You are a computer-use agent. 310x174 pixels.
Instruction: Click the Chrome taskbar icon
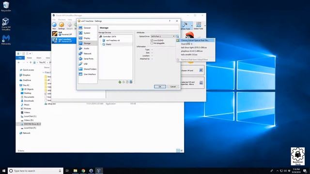[83, 171]
